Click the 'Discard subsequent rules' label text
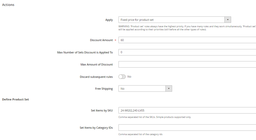Screen dimensions: 256x140 point(96,77)
